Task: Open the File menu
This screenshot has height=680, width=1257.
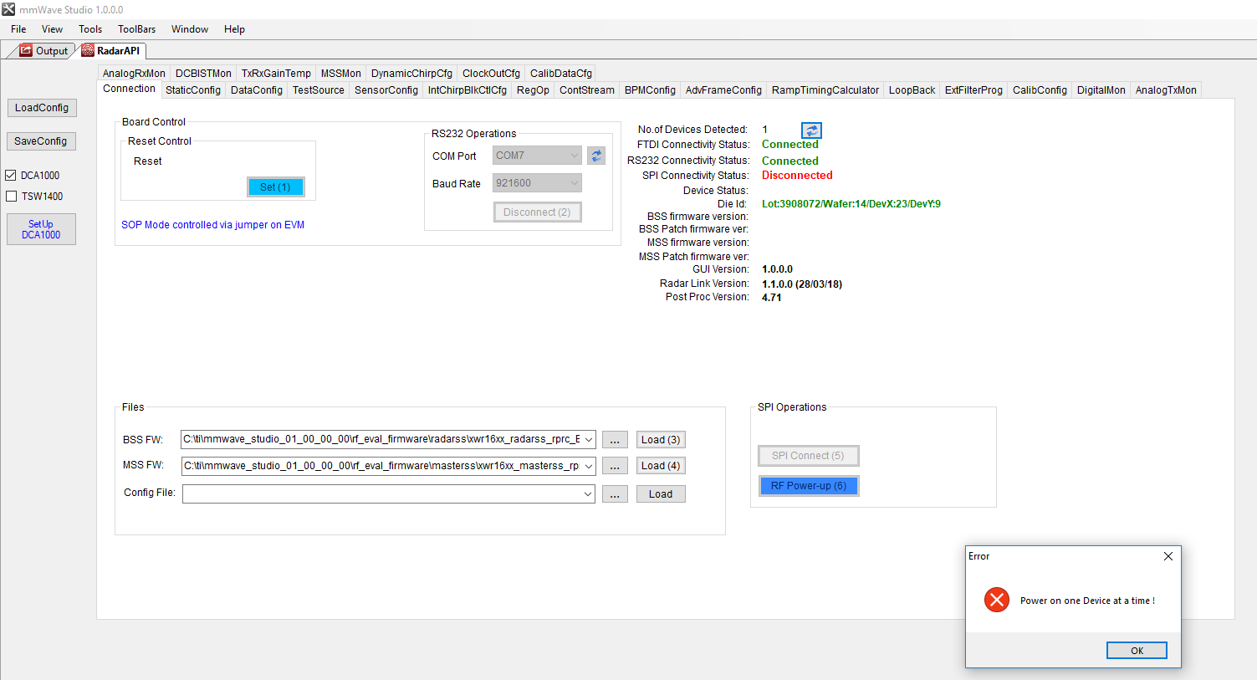Action: (x=18, y=29)
